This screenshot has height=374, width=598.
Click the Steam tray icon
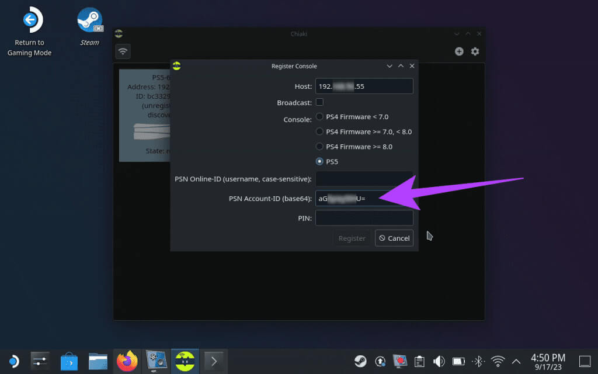(x=360, y=361)
